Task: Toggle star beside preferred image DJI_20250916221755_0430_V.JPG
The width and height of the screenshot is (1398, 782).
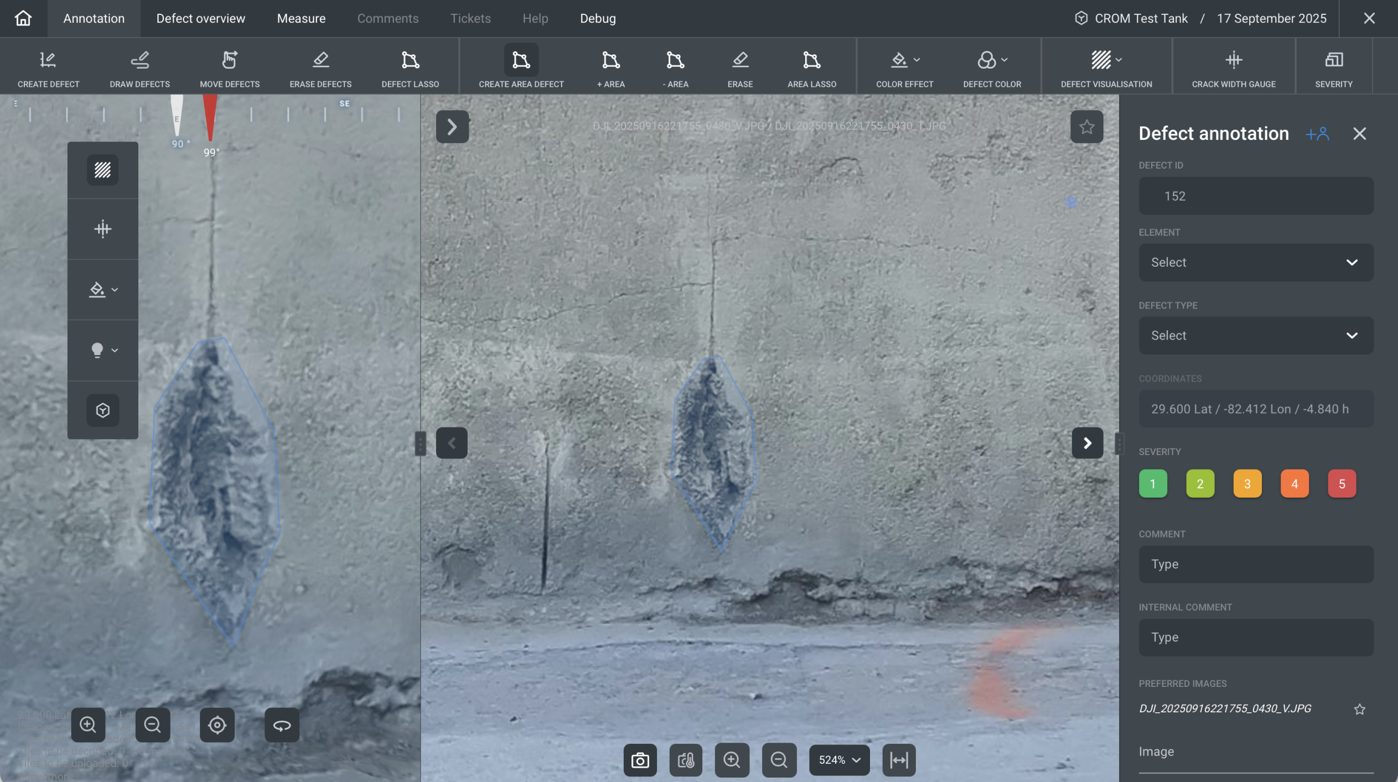Action: (1359, 709)
